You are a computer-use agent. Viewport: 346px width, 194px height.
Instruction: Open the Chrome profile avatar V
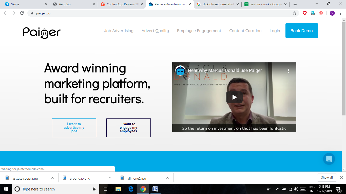332,13
